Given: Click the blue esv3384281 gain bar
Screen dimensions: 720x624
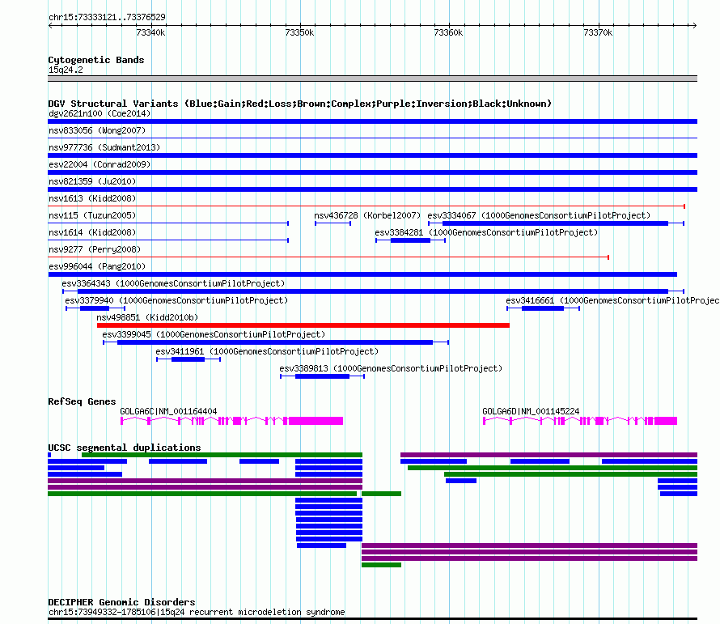Looking at the screenshot, I should tap(410, 240).
